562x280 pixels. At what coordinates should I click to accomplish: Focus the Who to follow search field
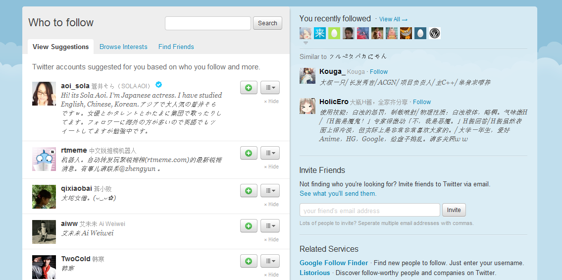tap(208, 23)
